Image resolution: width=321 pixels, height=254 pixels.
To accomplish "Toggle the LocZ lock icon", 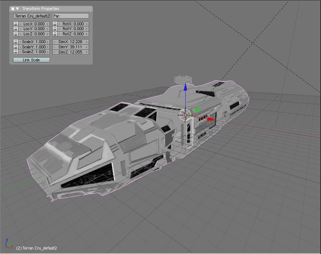I will (x=16, y=34).
